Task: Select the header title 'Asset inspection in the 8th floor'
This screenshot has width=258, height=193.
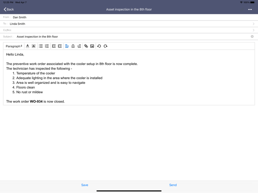Action: coord(129,10)
